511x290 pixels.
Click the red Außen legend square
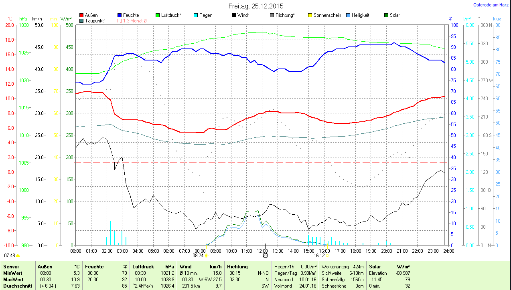tap(82, 15)
